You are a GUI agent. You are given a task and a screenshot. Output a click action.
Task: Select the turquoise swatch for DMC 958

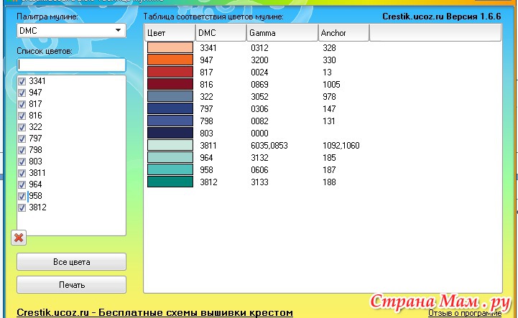(170, 169)
